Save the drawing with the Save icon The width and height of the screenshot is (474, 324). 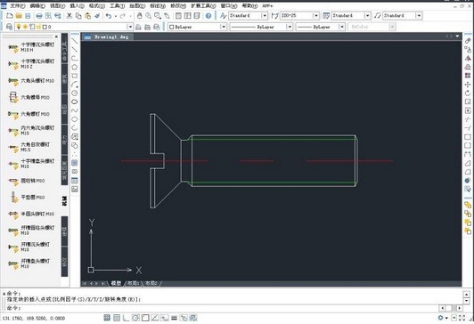click(x=28, y=16)
